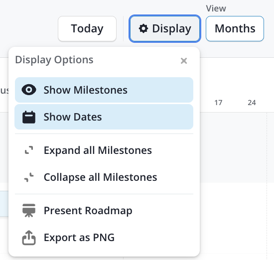Toggle Show Dates option

tap(104, 117)
